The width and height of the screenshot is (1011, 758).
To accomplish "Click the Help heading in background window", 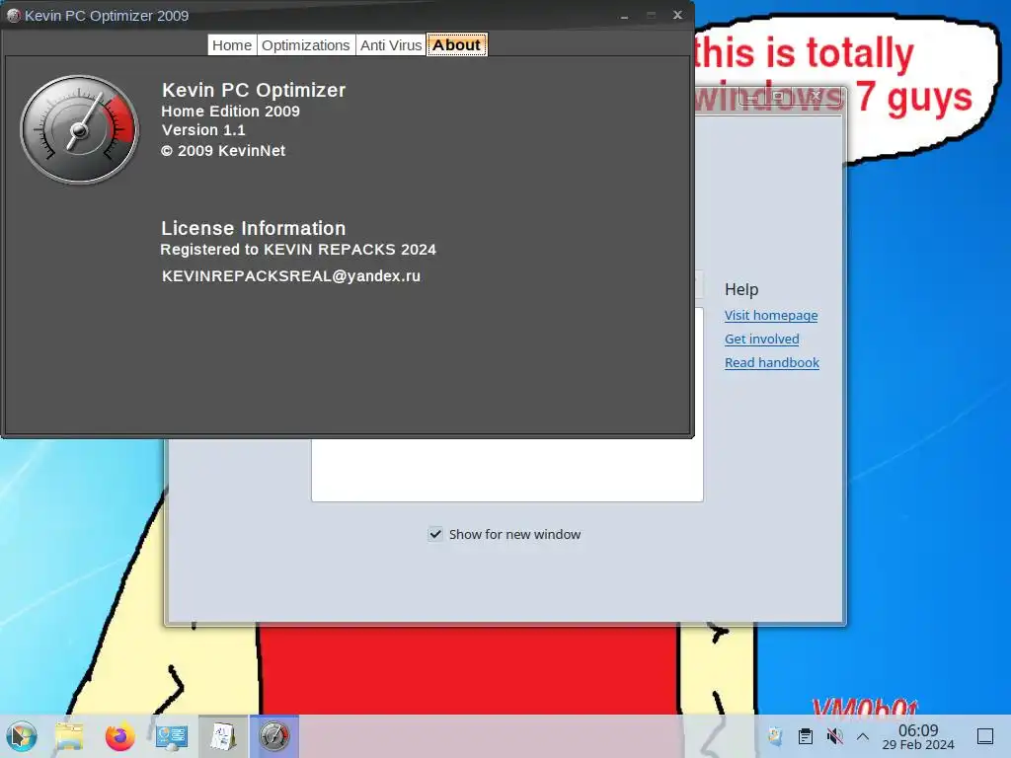I will 741,289.
